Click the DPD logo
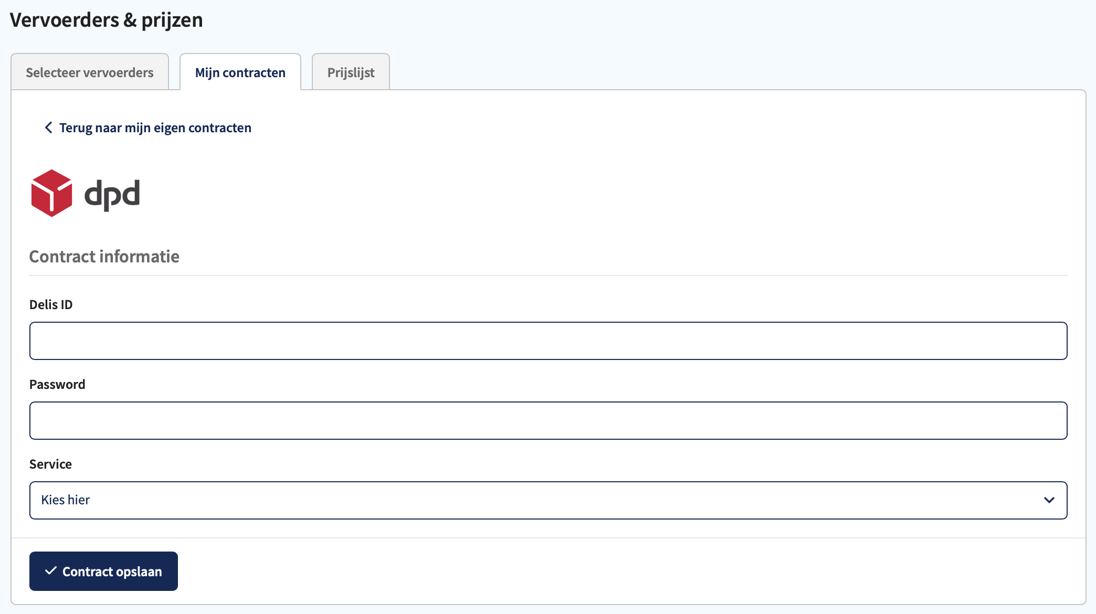 (x=86, y=193)
